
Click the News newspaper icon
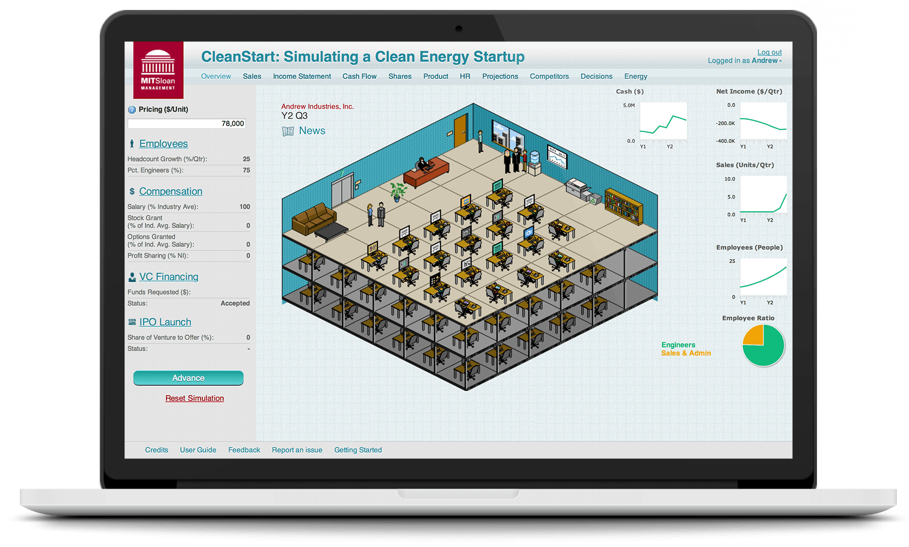pos(288,131)
